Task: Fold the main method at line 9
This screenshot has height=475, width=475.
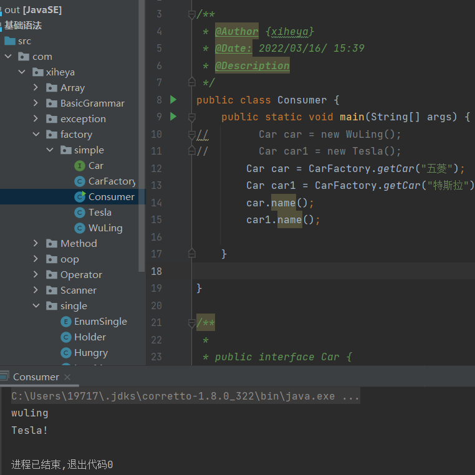Action: click(191, 117)
